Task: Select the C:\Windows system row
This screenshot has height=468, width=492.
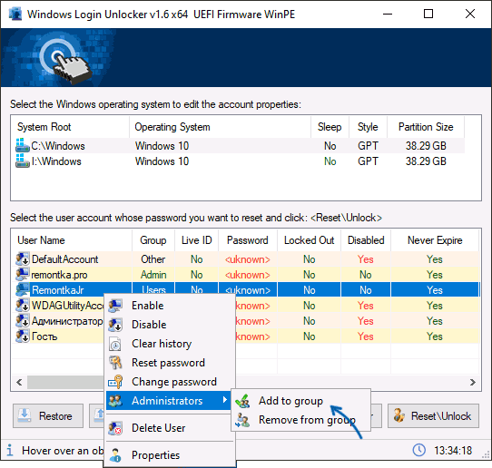Action: (240, 146)
